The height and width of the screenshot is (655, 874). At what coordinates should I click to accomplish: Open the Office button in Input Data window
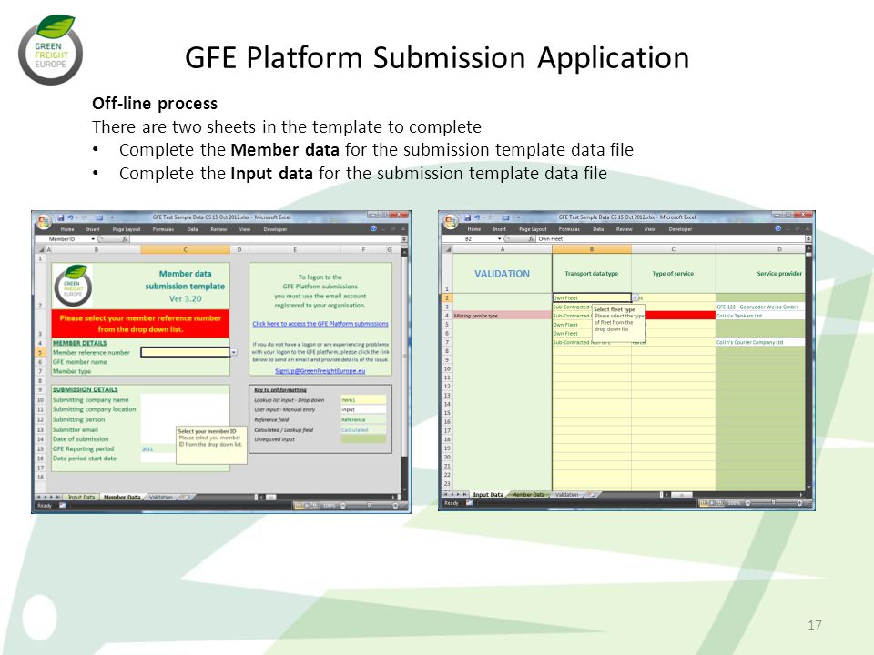click(x=451, y=221)
